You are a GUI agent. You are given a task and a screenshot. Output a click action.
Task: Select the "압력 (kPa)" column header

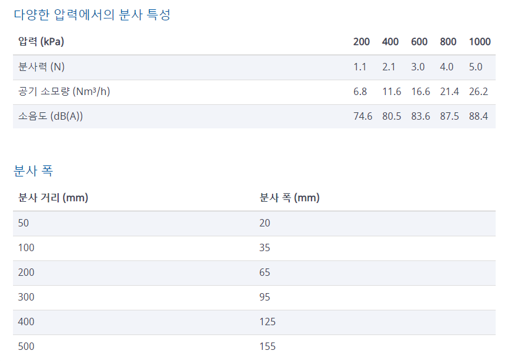(41, 42)
